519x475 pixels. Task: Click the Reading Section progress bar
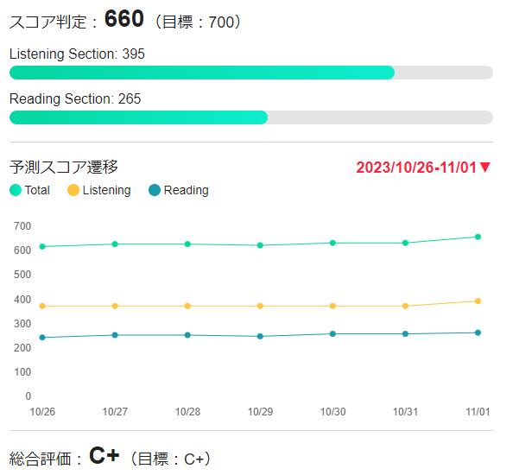point(251,117)
